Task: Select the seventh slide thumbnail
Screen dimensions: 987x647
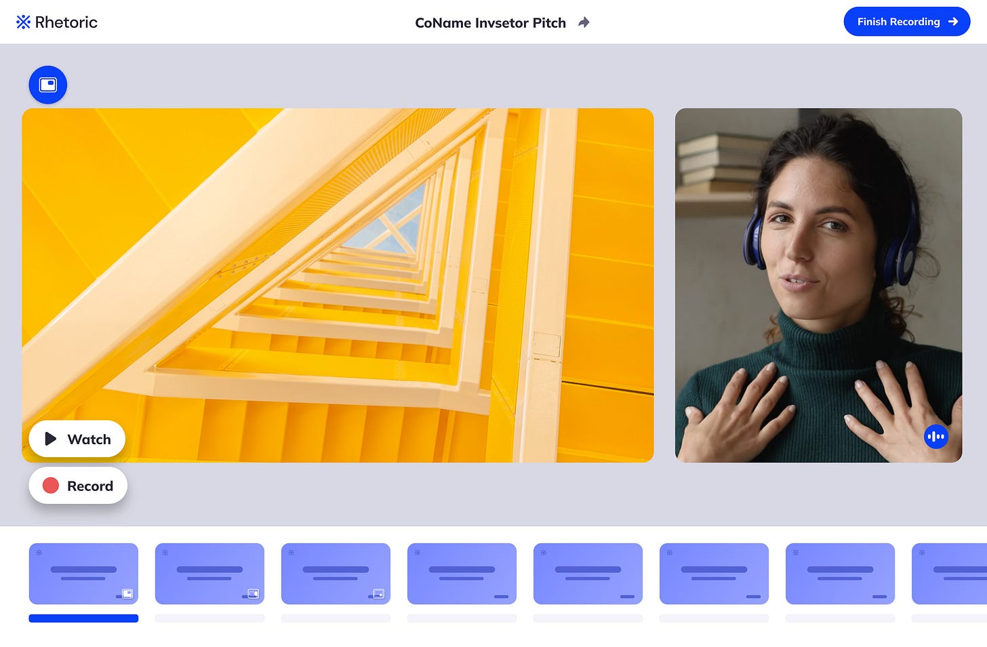Action: point(840,574)
